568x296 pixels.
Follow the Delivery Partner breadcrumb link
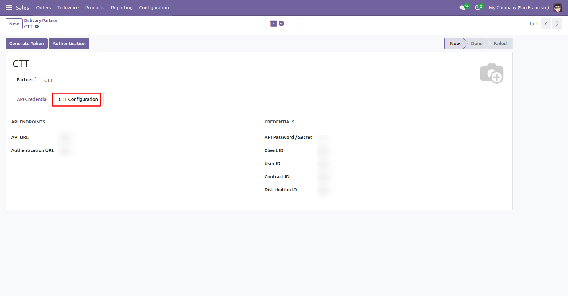(x=41, y=21)
